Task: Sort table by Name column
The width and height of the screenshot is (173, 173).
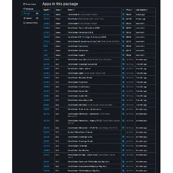Action: [71, 10]
